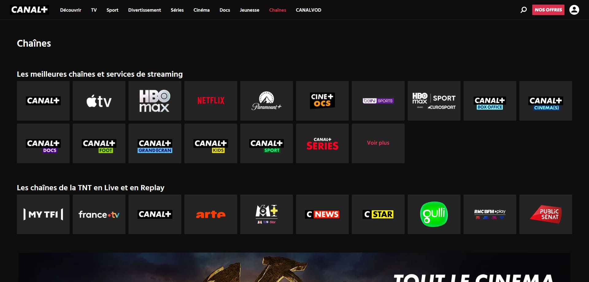Select the Public Sénat channel tile
The image size is (589, 282).
tap(546, 214)
